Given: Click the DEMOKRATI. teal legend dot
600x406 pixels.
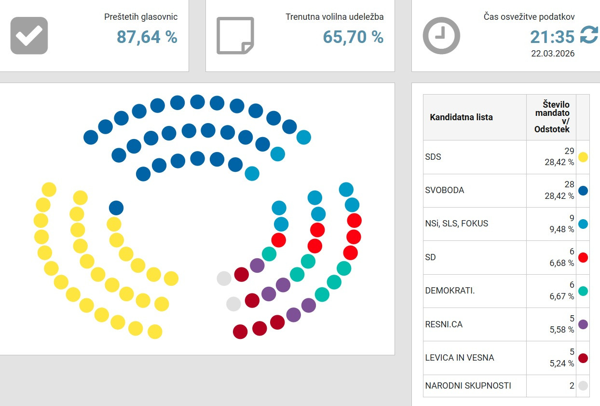Looking at the screenshot, I should [x=583, y=291].
